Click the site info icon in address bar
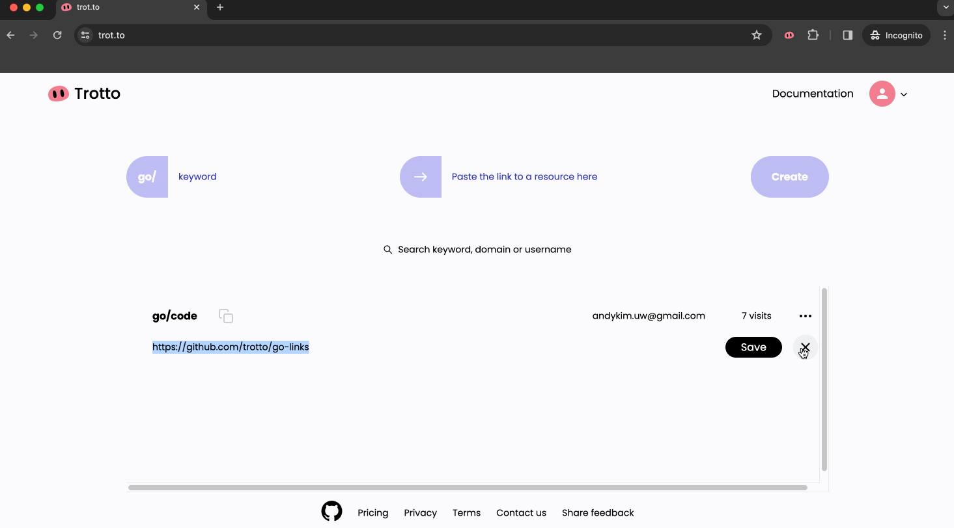The height and width of the screenshot is (528, 954). coord(85,35)
